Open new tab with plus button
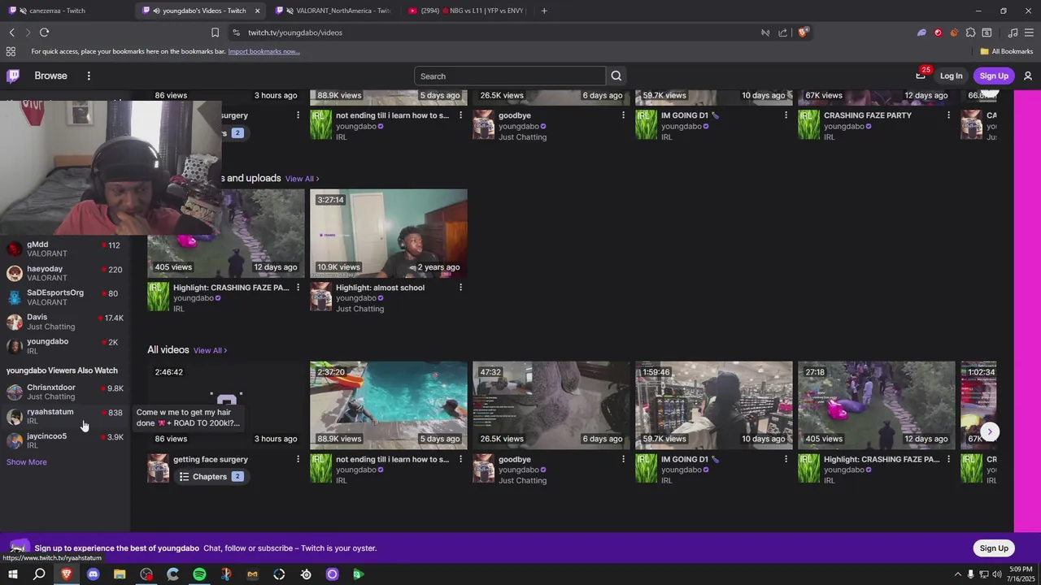 click(x=544, y=11)
